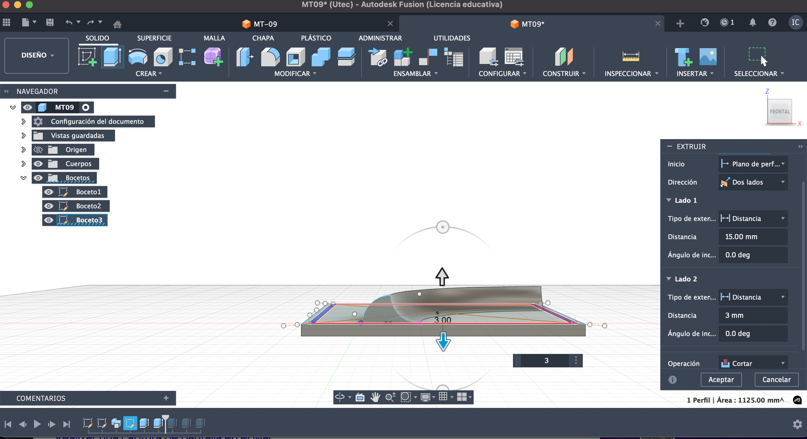This screenshot has width=807, height=439.
Task: Click the Fillet tool icon
Action: [x=270, y=57]
